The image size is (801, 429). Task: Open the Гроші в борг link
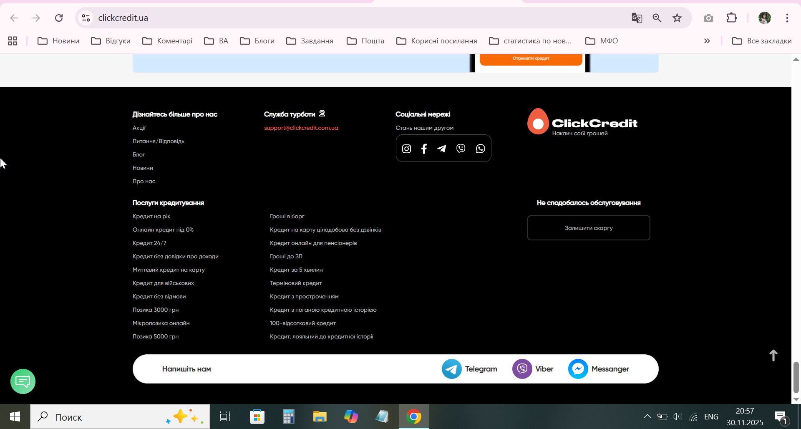point(287,216)
